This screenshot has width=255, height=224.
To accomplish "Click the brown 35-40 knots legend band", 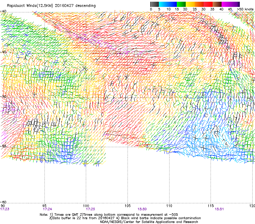I will tap(217, 4).
